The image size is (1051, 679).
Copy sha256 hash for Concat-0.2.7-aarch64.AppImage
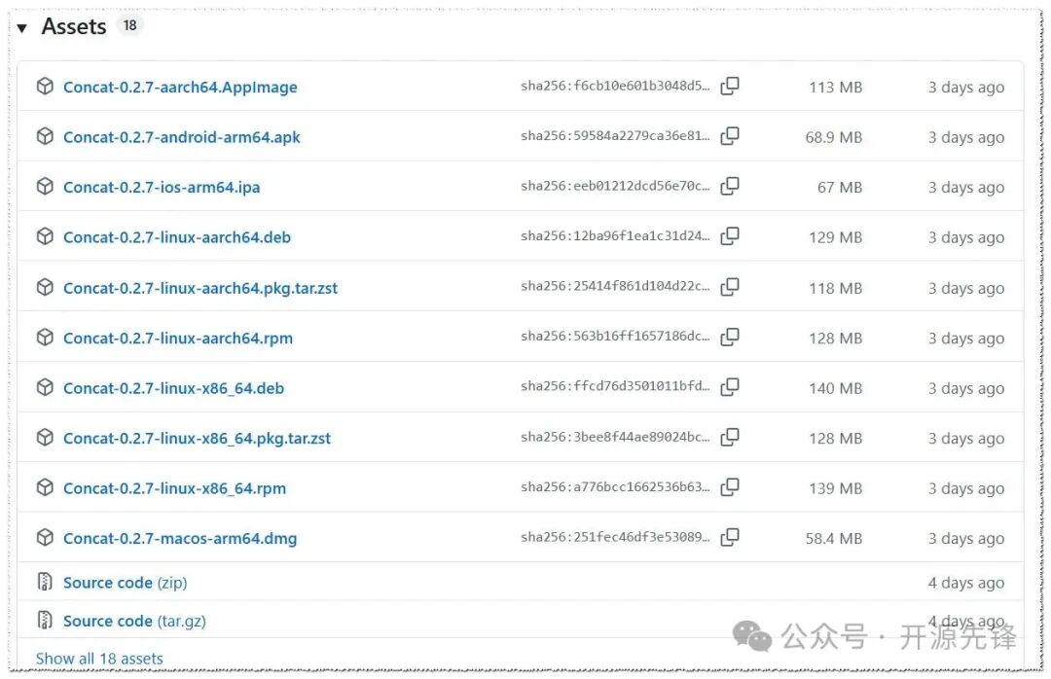(x=730, y=86)
